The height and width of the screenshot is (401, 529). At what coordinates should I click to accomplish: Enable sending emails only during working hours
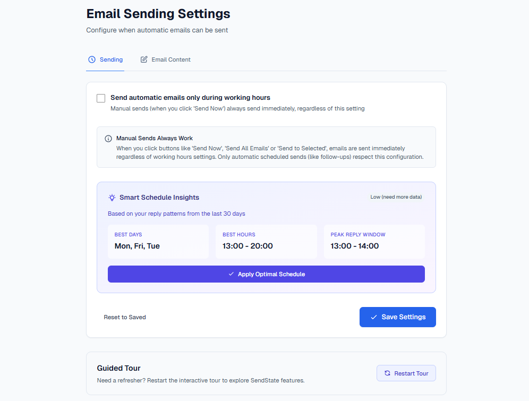tap(101, 98)
